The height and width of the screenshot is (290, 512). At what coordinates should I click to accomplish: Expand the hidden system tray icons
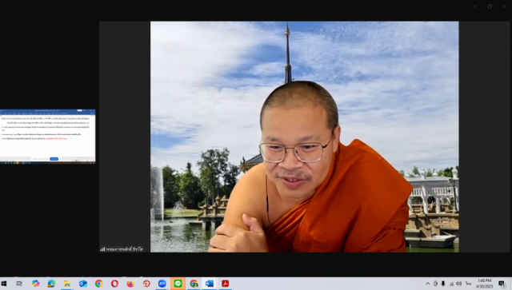pyautogui.click(x=427, y=284)
